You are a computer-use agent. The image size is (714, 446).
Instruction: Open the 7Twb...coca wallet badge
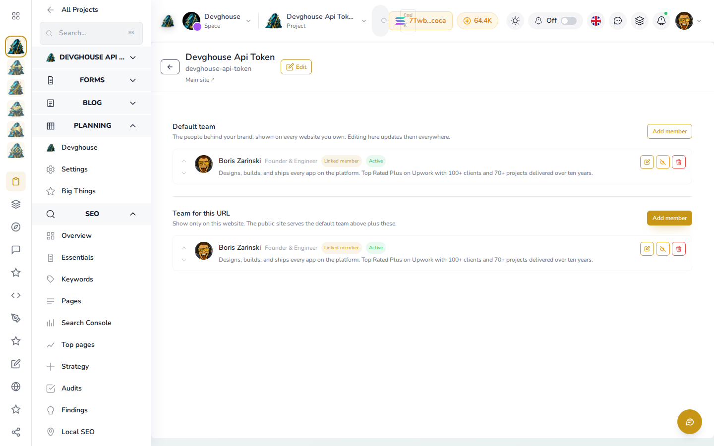(421, 21)
